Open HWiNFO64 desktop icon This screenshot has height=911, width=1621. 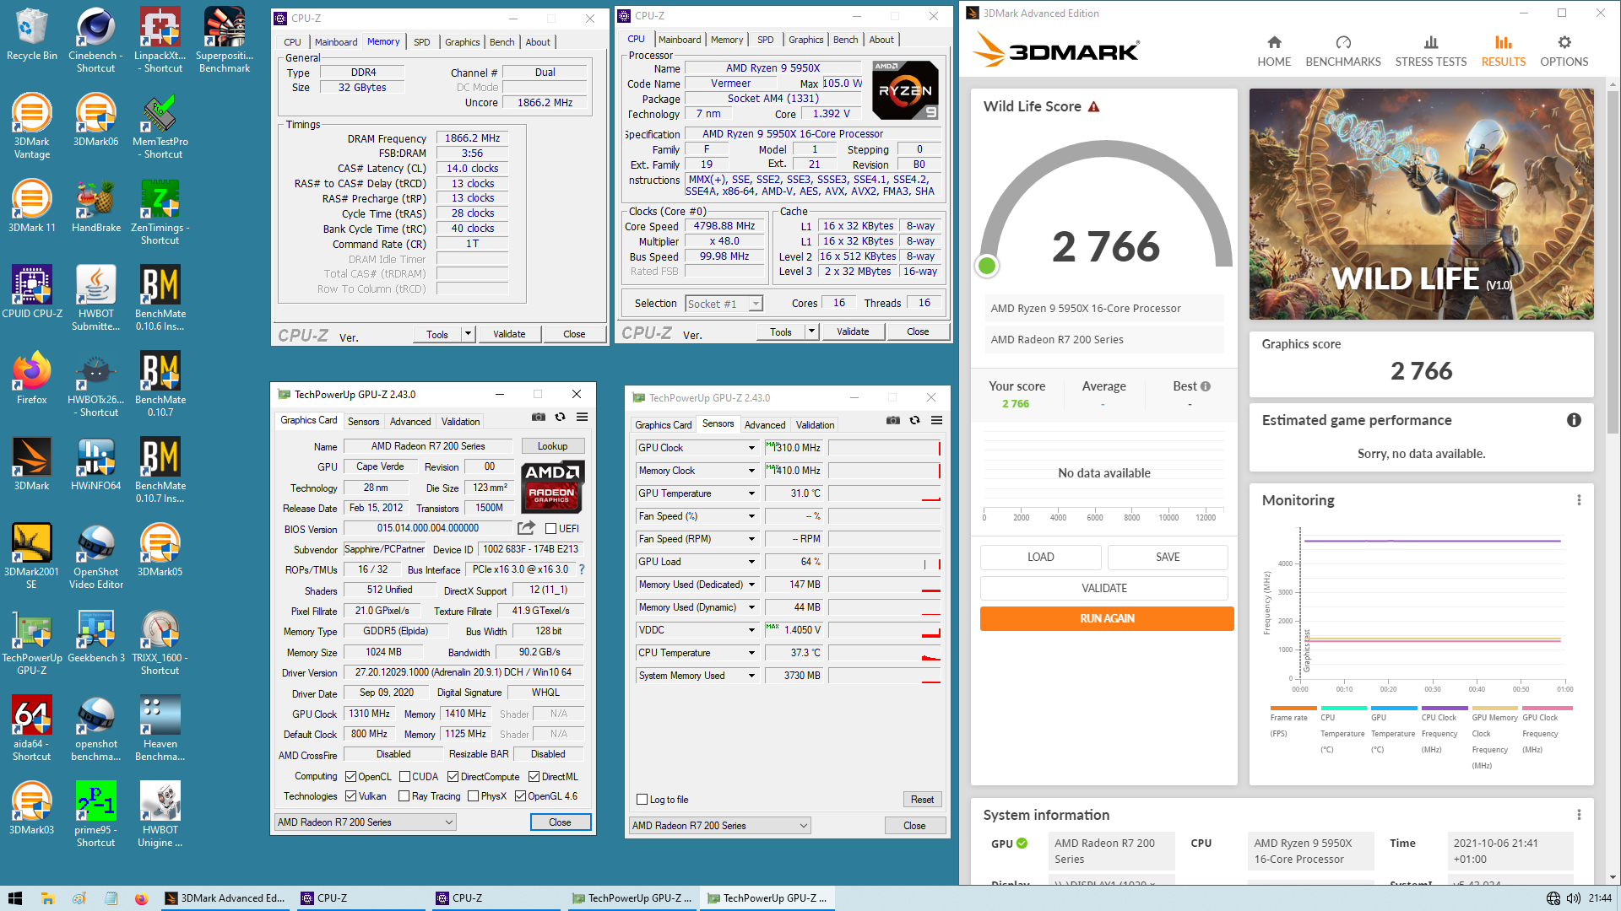tap(95, 465)
